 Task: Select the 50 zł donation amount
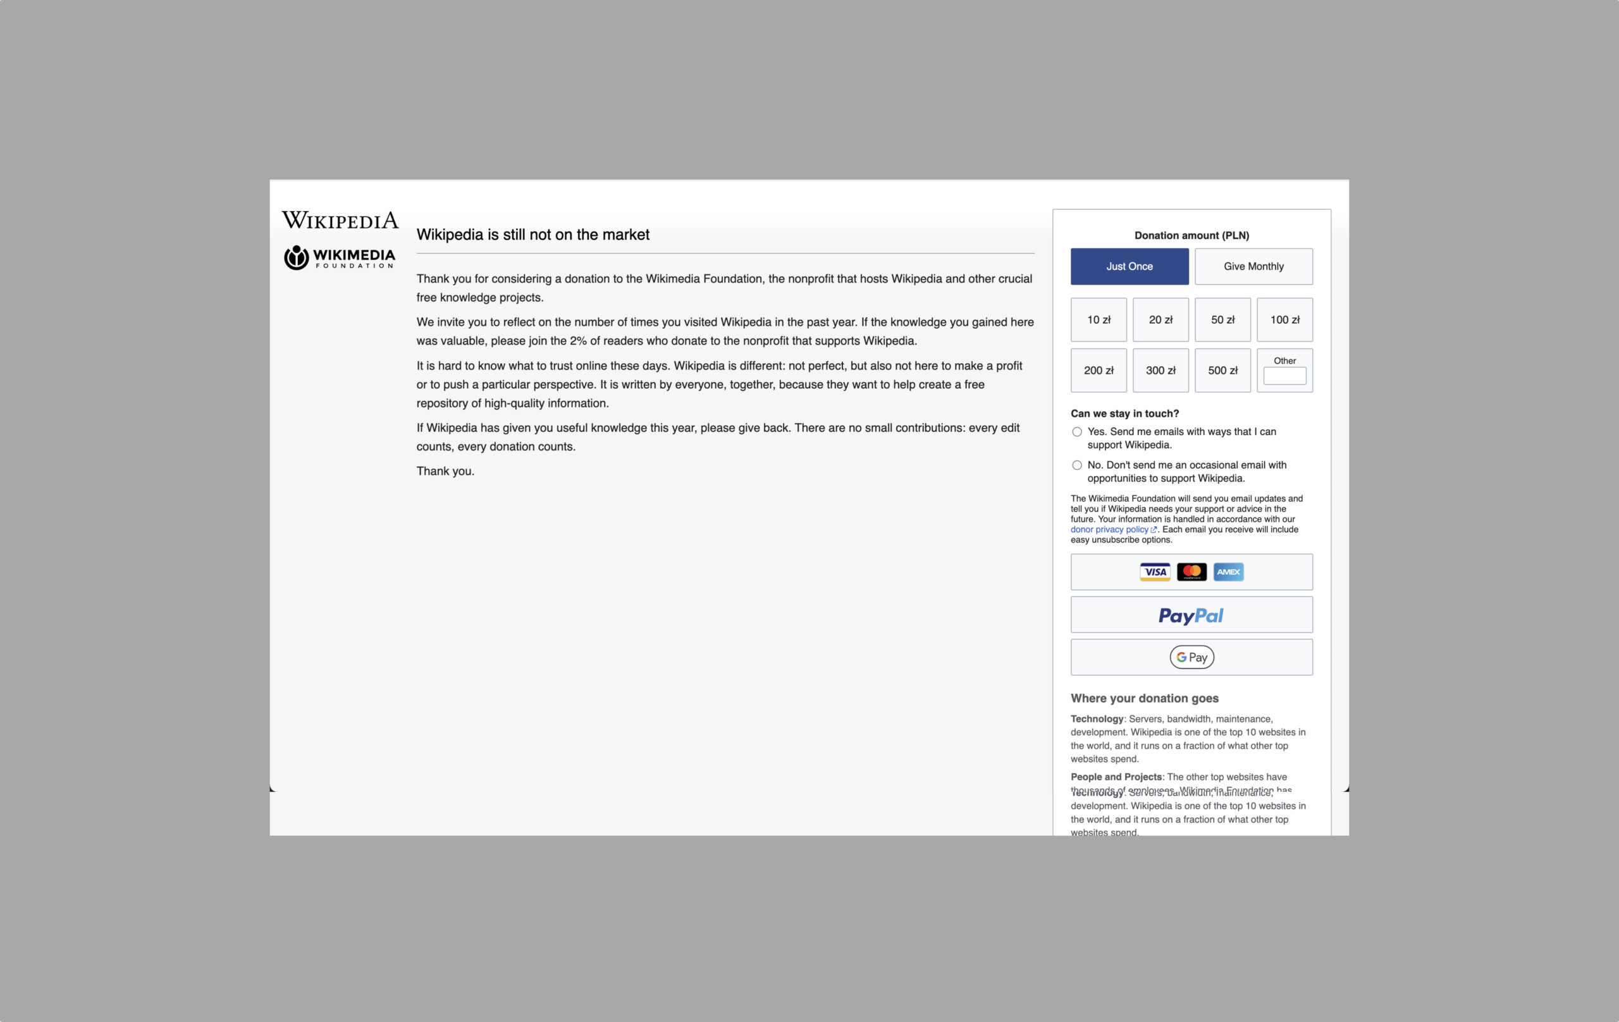[x=1222, y=319]
